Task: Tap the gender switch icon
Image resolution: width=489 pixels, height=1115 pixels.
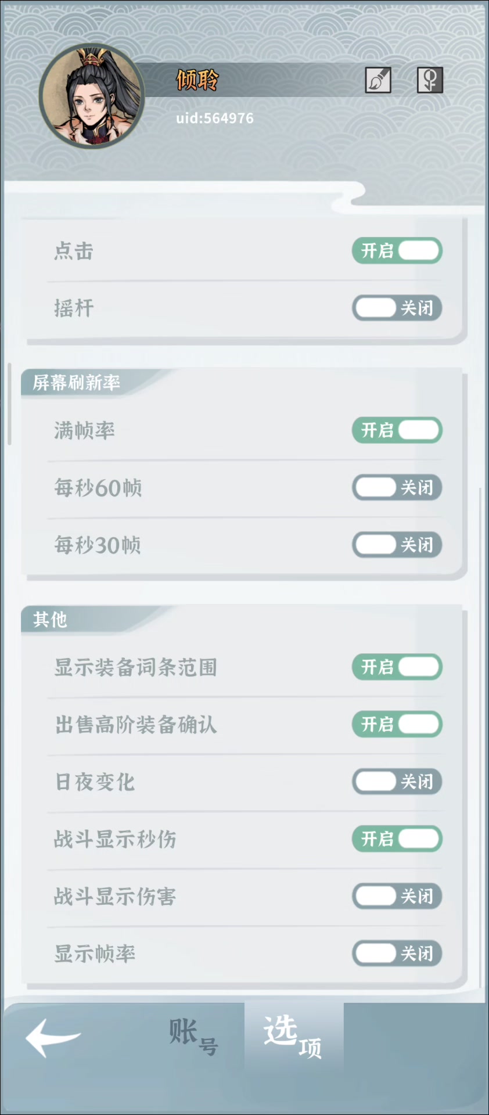Action: click(430, 80)
